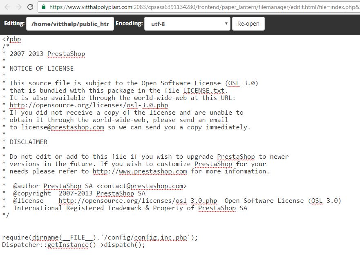Click the "This source file is subject" line
Viewport: 360px width, 264px height.
click(x=130, y=83)
